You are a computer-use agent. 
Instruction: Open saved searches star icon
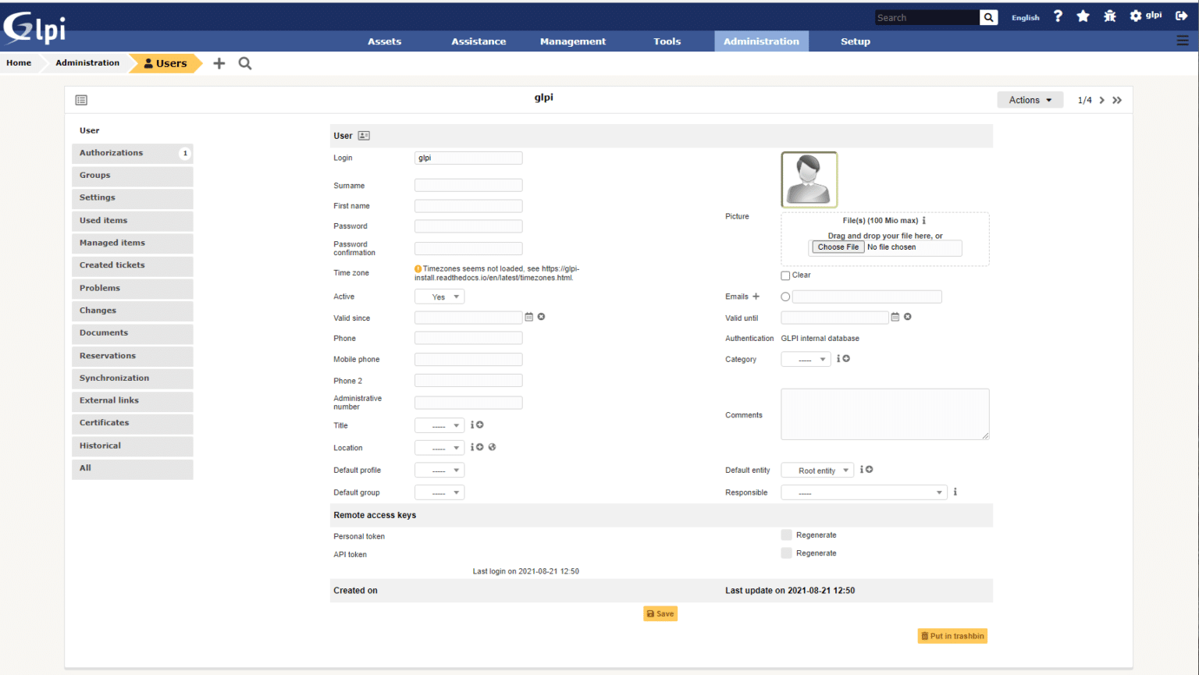point(1083,16)
